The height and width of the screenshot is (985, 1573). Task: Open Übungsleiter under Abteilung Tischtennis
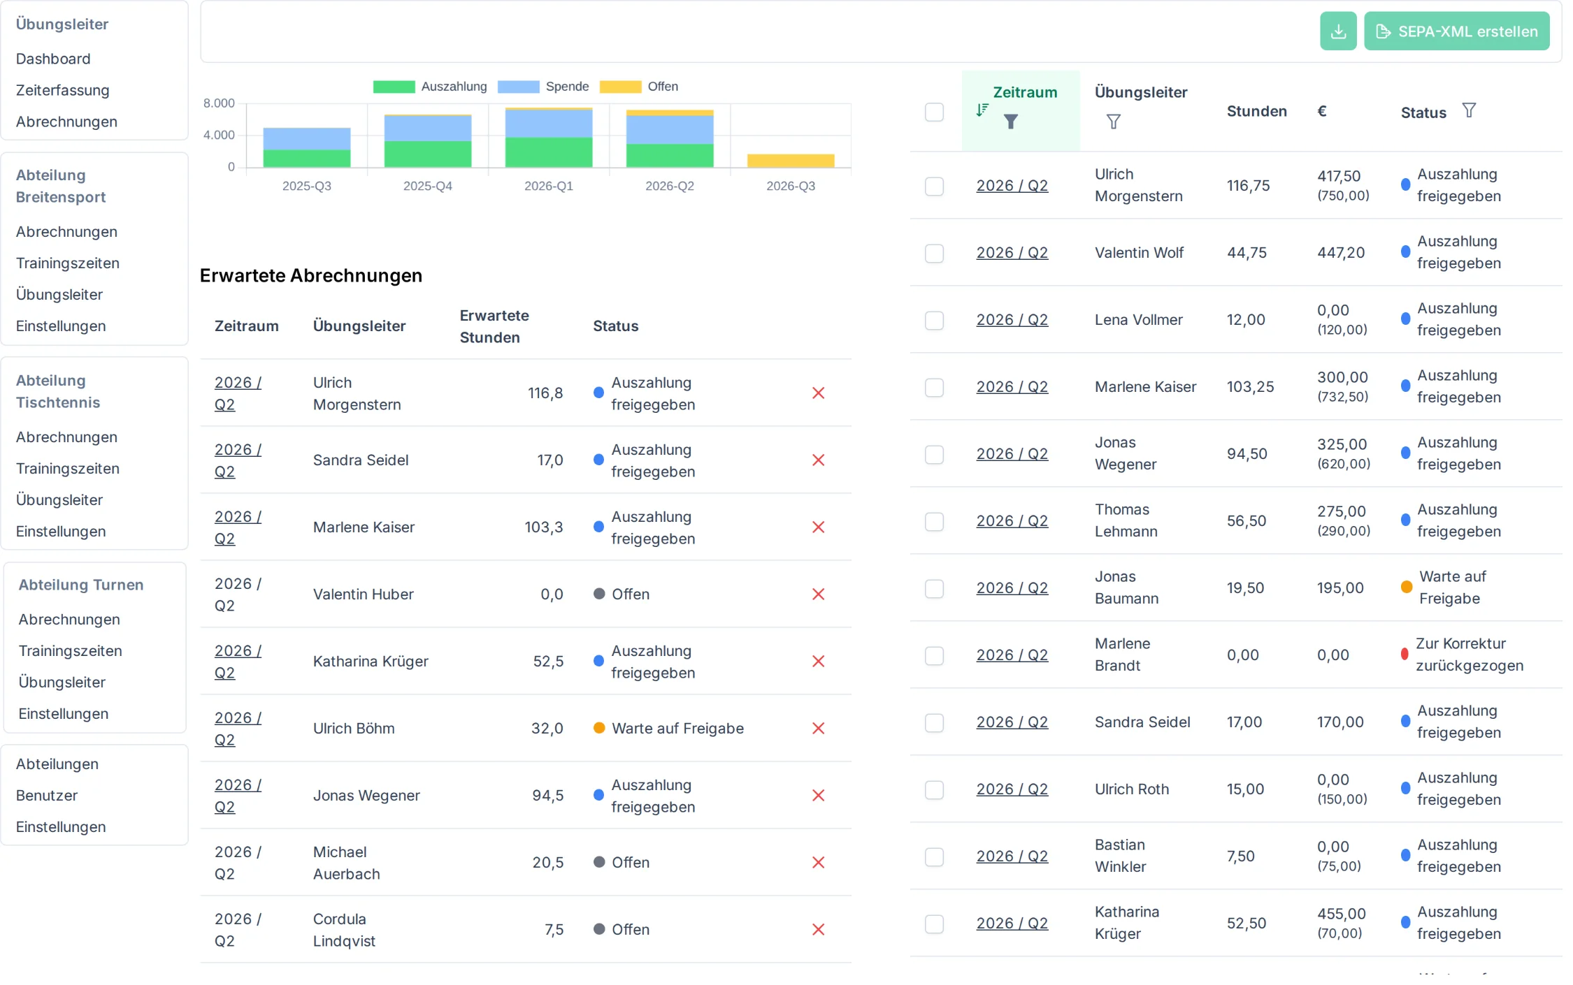click(x=59, y=500)
